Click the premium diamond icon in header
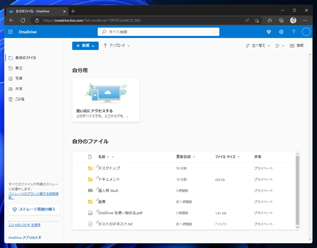Image resolution: width=317 pixels, height=248 pixels. point(269,32)
